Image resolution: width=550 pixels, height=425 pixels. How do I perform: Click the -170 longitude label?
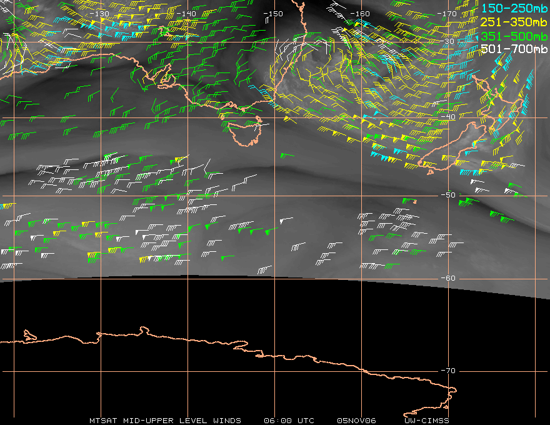tap(447, 14)
